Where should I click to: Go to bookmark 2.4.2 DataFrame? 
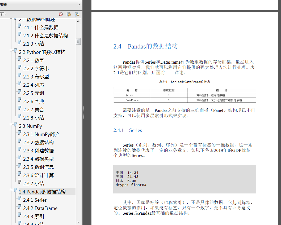(x=40, y=208)
